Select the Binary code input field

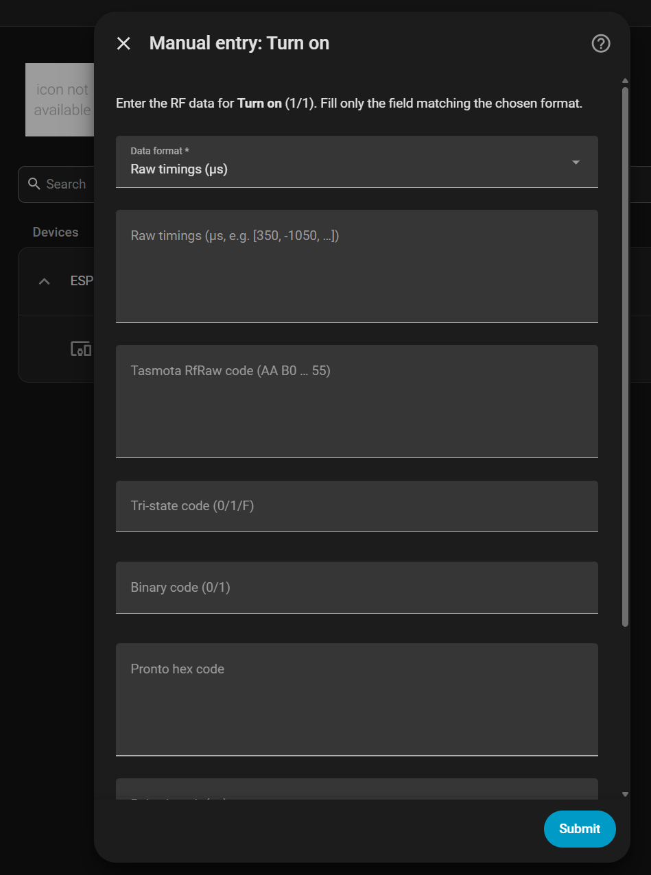click(357, 588)
